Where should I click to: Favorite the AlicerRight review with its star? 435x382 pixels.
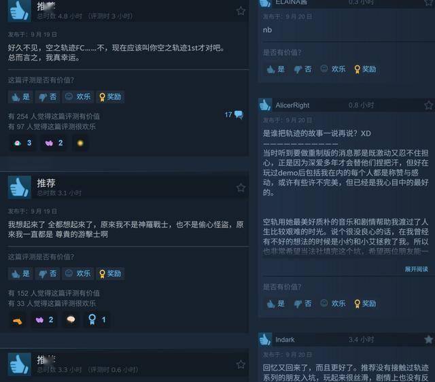(429, 105)
